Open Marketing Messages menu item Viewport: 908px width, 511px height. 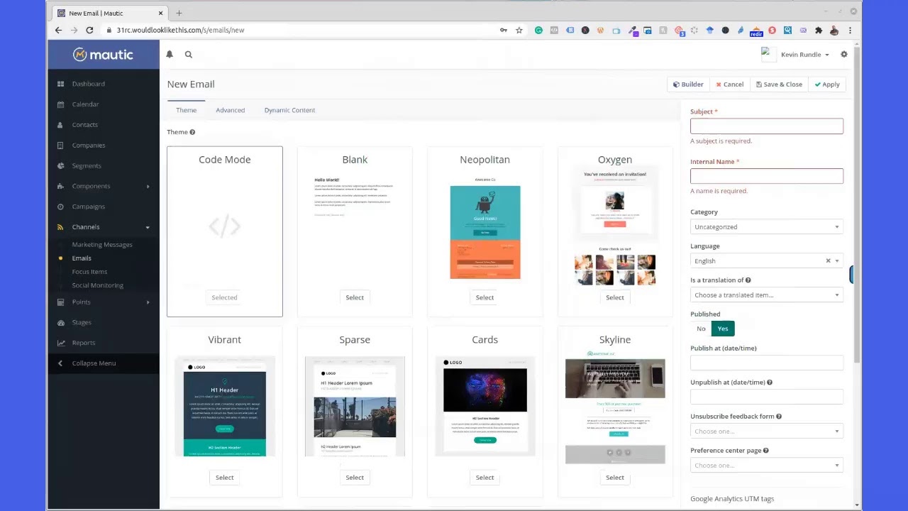coord(102,245)
